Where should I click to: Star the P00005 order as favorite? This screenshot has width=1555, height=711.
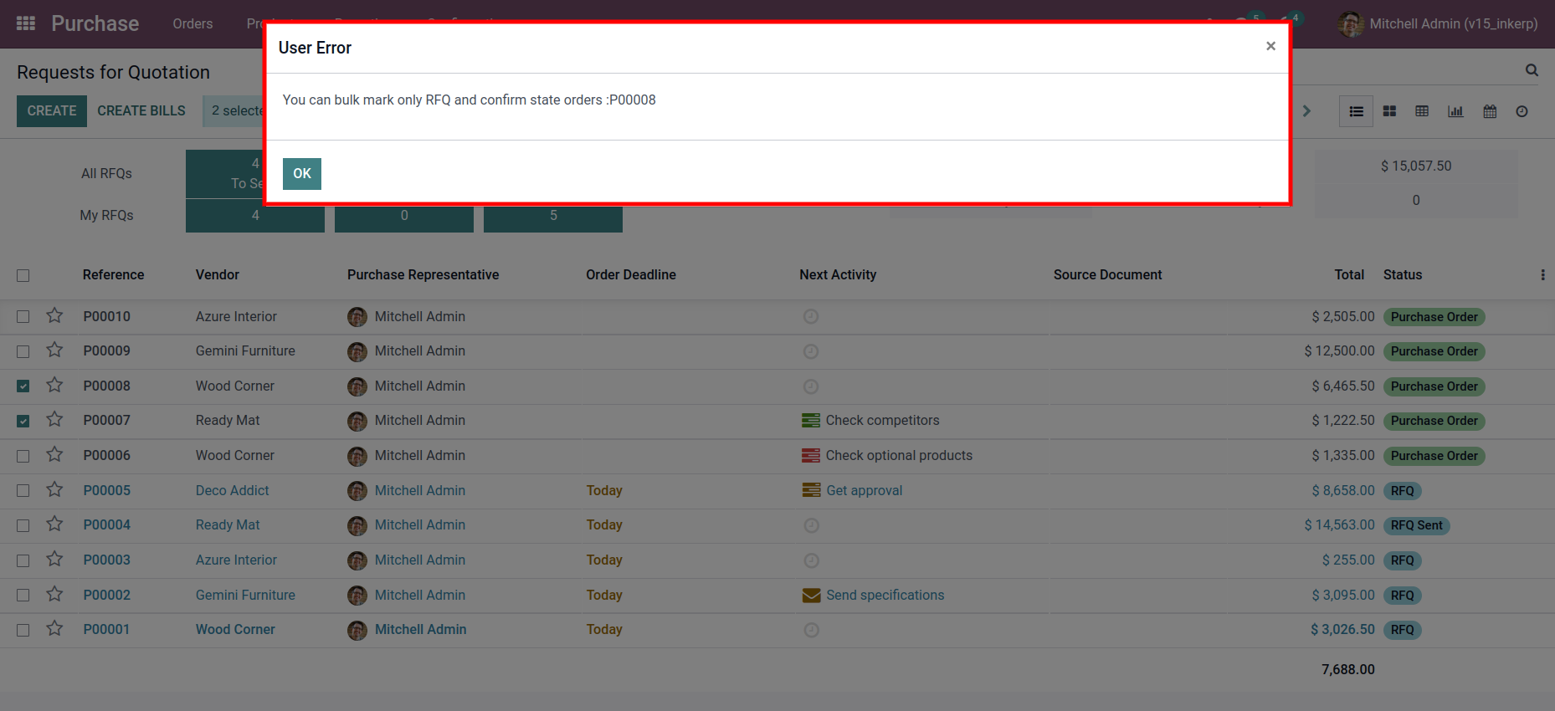click(54, 489)
